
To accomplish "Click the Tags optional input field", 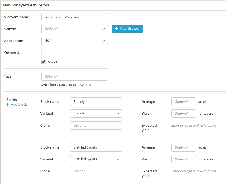I will [x=75, y=77].
